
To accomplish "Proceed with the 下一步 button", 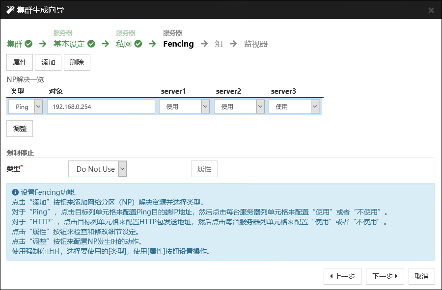I will point(385,276).
